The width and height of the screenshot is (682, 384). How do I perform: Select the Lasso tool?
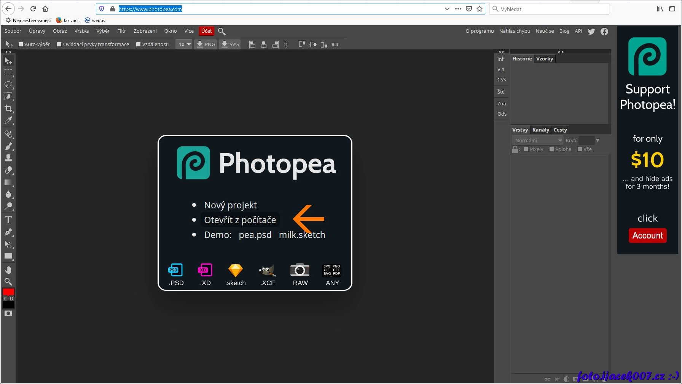click(x=8, y=84)
